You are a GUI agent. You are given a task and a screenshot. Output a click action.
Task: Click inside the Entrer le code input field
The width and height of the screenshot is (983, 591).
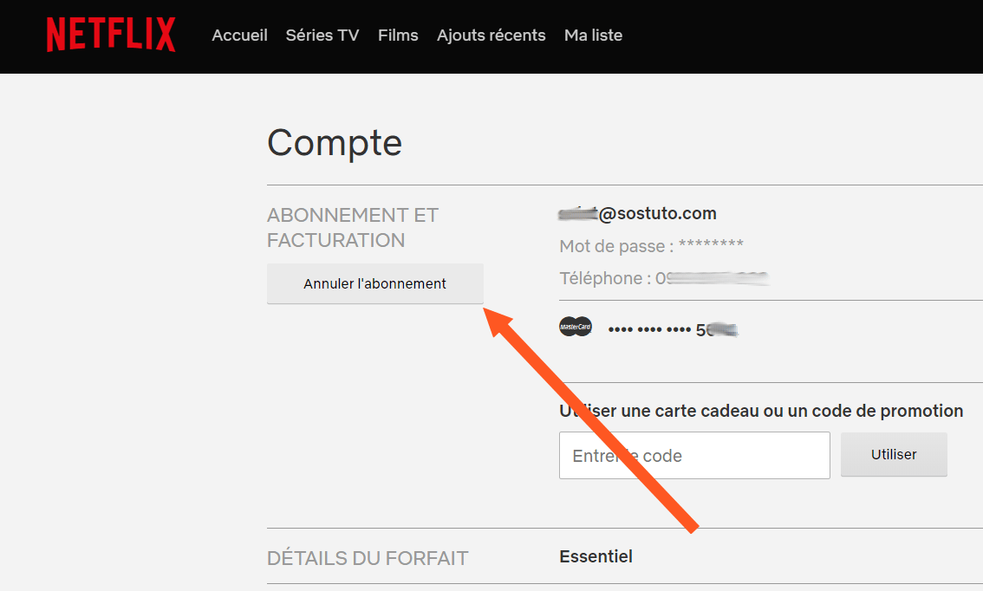tap(694, 455)
